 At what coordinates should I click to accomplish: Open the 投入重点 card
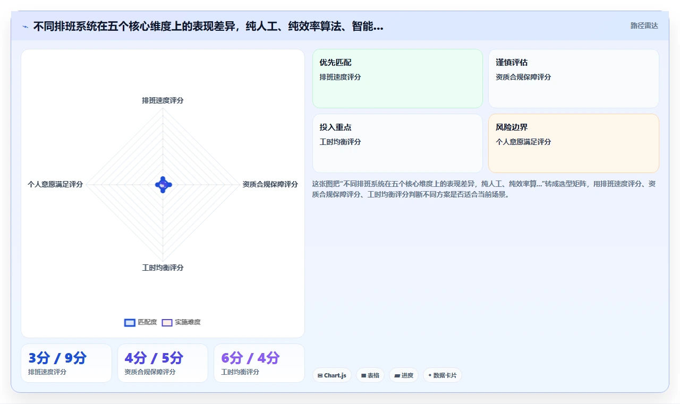pos(397,143)
